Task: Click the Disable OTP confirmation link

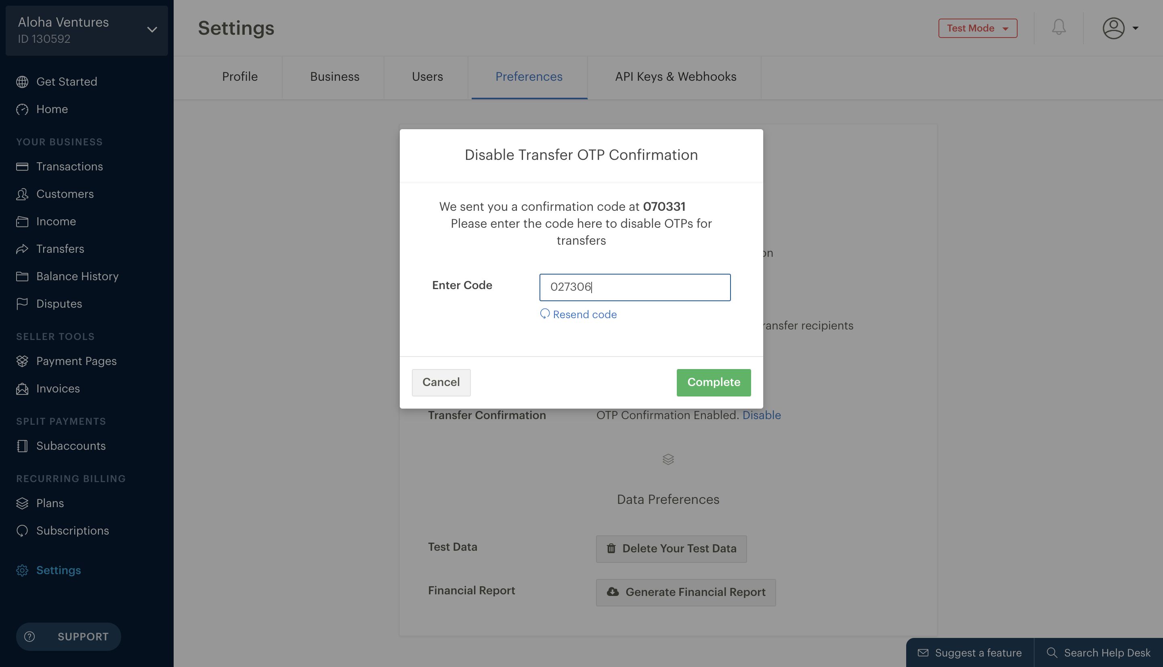Action: pos(761,415)
